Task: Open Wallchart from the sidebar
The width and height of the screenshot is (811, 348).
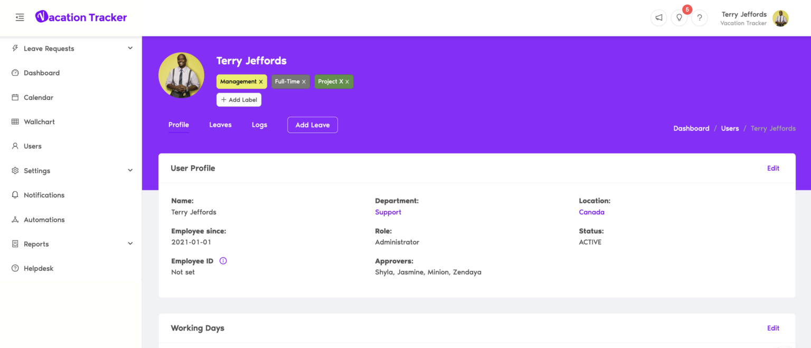Action: pos(39,121)
